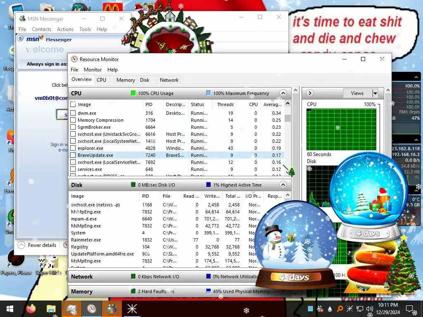Image resolution: width=423 pixels, height=317 pixels.
Task: Open the Start menu on the taskbar
Action: point(10,309)
